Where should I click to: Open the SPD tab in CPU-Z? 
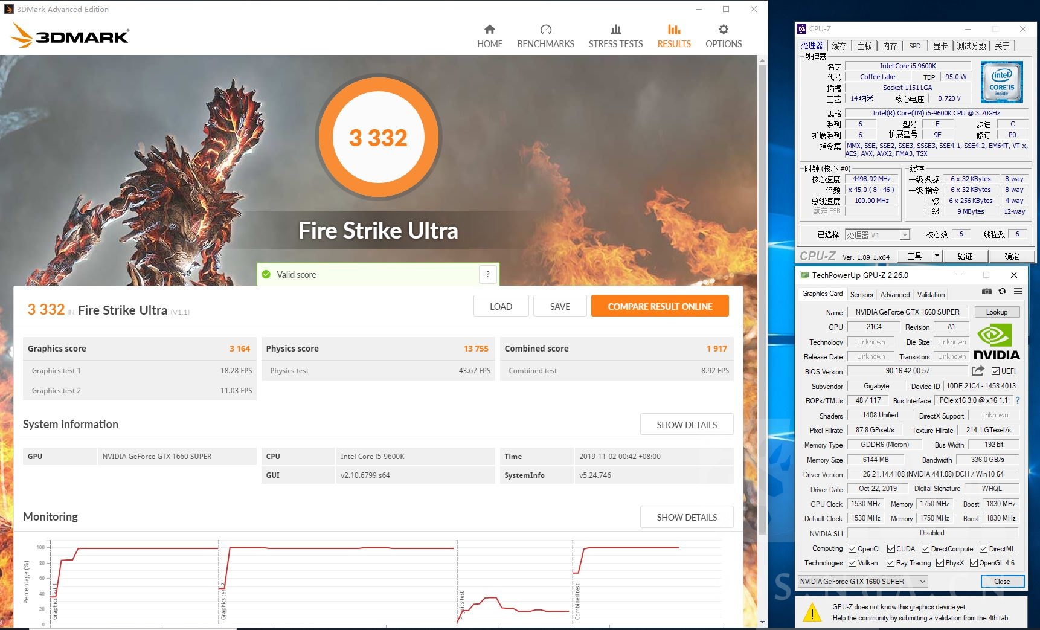(915, 46)
